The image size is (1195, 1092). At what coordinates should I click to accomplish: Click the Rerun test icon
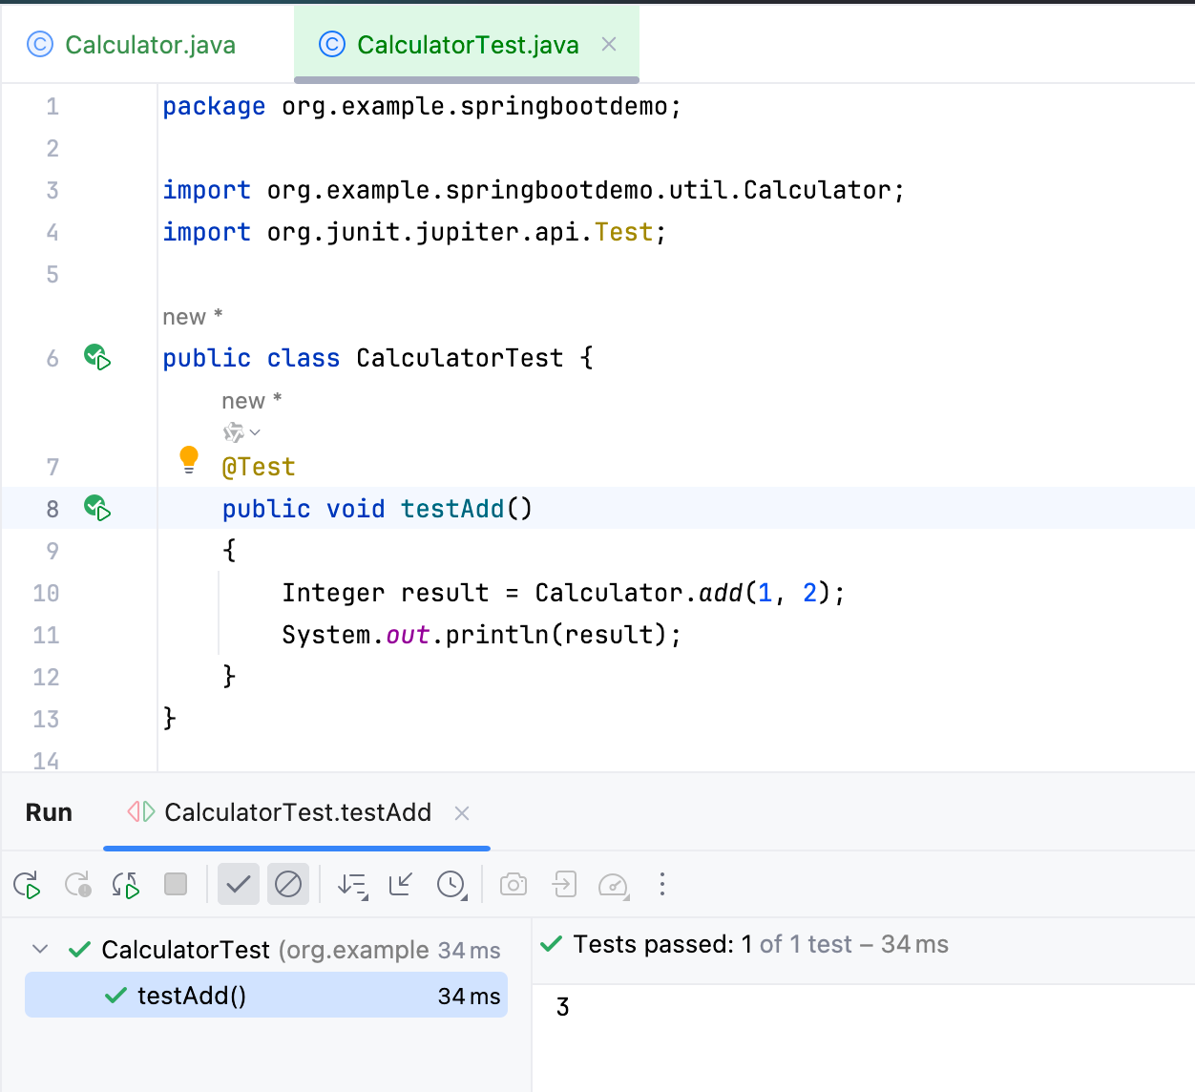27,885
